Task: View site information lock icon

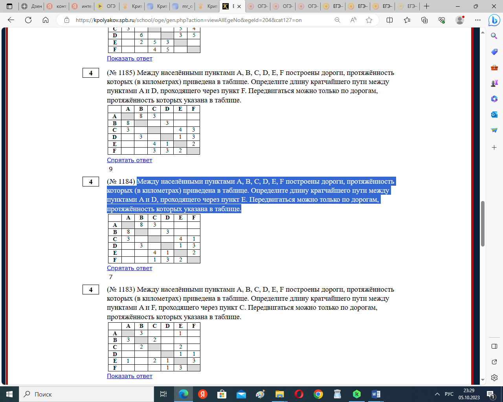Action: (x=67, y=20)
